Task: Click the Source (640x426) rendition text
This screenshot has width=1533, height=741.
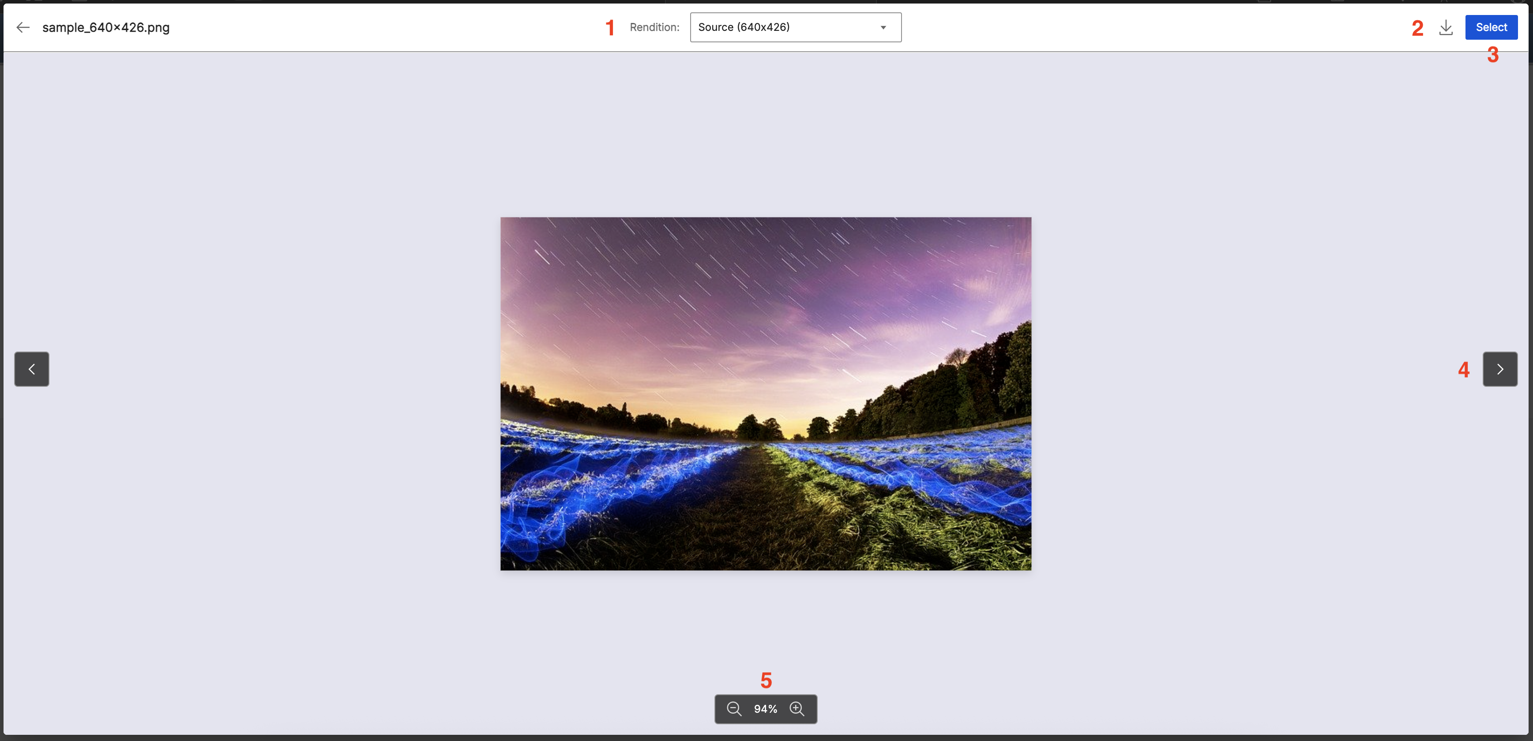Action: pos(743,27)
